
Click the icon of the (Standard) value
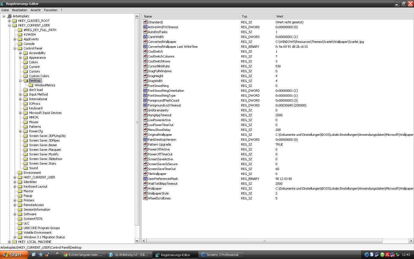click(145, 22)
